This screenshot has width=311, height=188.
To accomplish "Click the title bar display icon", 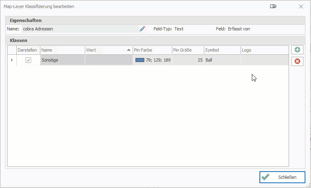I will point(273,6).
